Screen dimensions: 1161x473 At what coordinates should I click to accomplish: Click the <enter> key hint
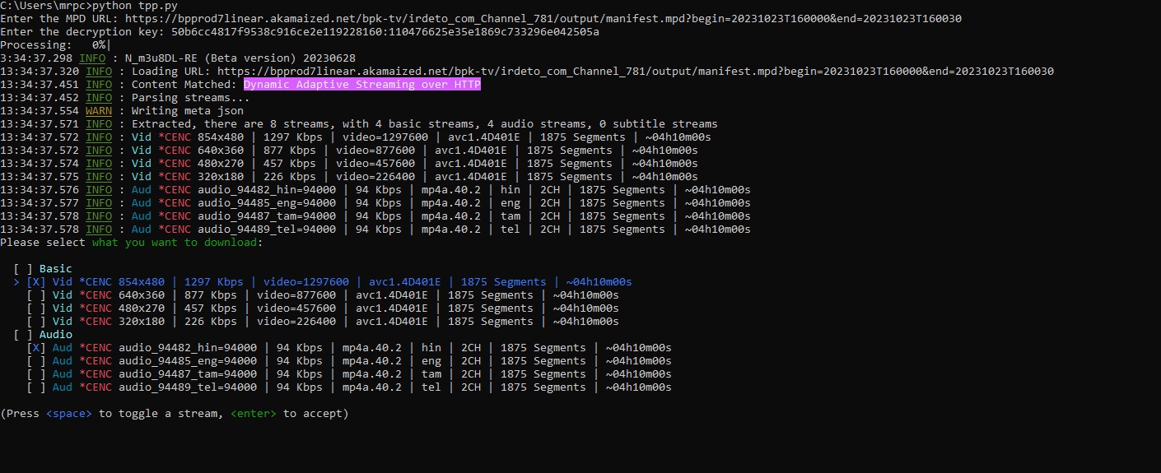pos(254,414)
